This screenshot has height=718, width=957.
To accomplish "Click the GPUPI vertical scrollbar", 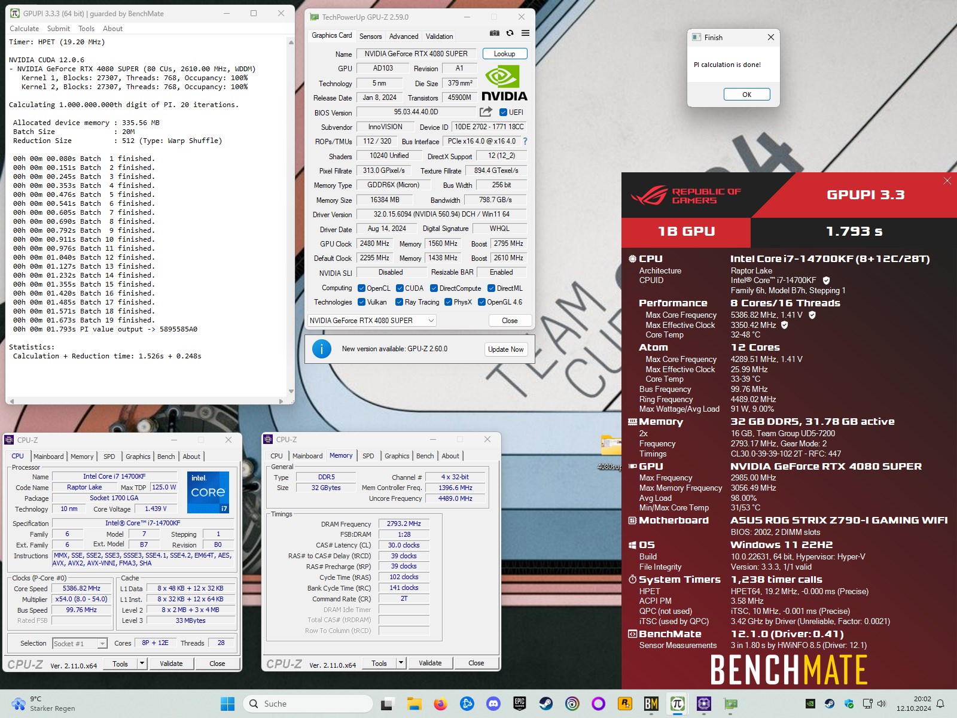I will [291, 217].
